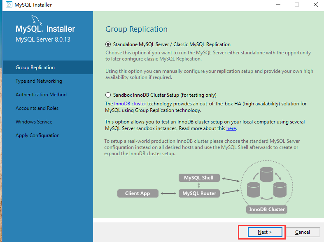Minimize the MySQL Installer window

(278, 5)
